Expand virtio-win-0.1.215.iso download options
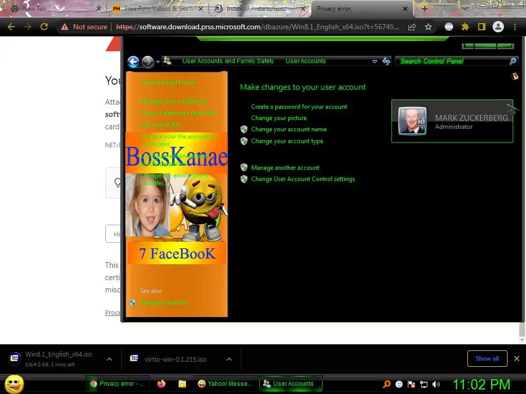526x394 pixels. (229, 359)
